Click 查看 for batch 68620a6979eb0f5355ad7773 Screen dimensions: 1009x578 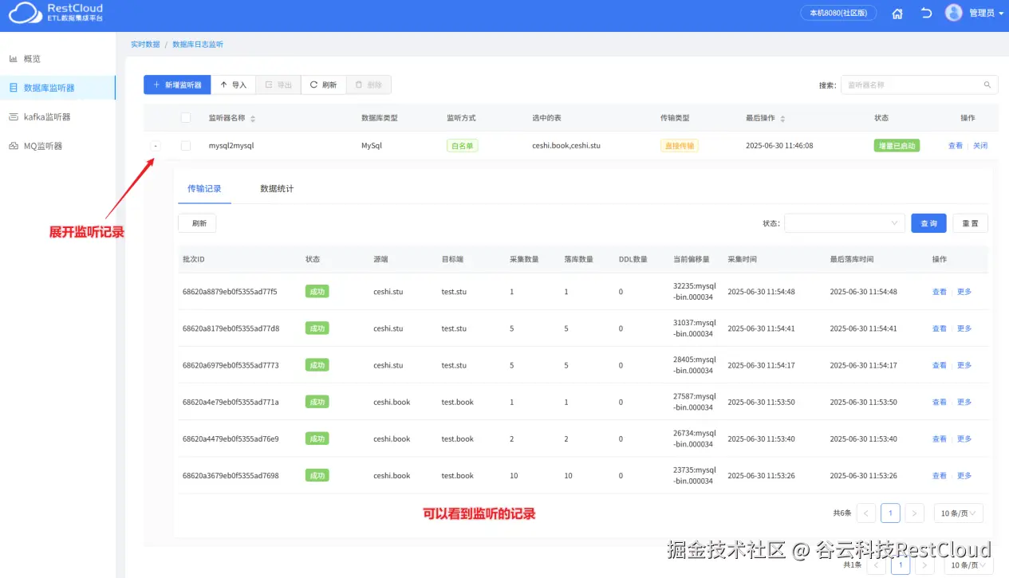pos(940,365)
